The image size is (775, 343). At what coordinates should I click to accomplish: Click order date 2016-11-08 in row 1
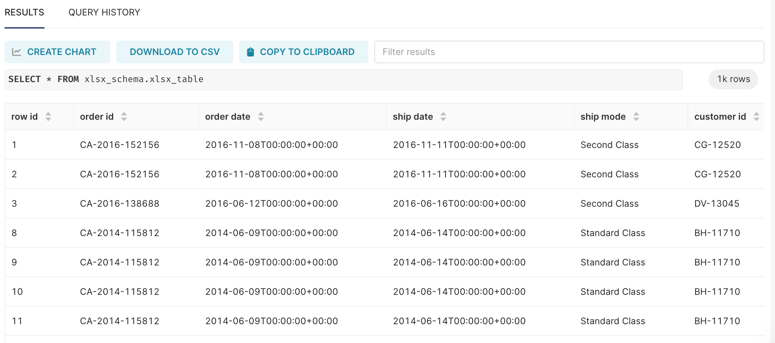point(271,145)
